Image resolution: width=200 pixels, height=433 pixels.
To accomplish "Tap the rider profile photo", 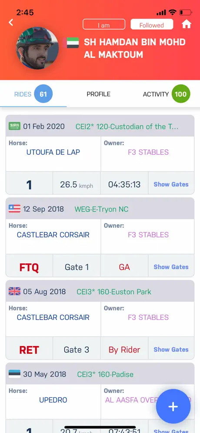I will pos(37,48).
